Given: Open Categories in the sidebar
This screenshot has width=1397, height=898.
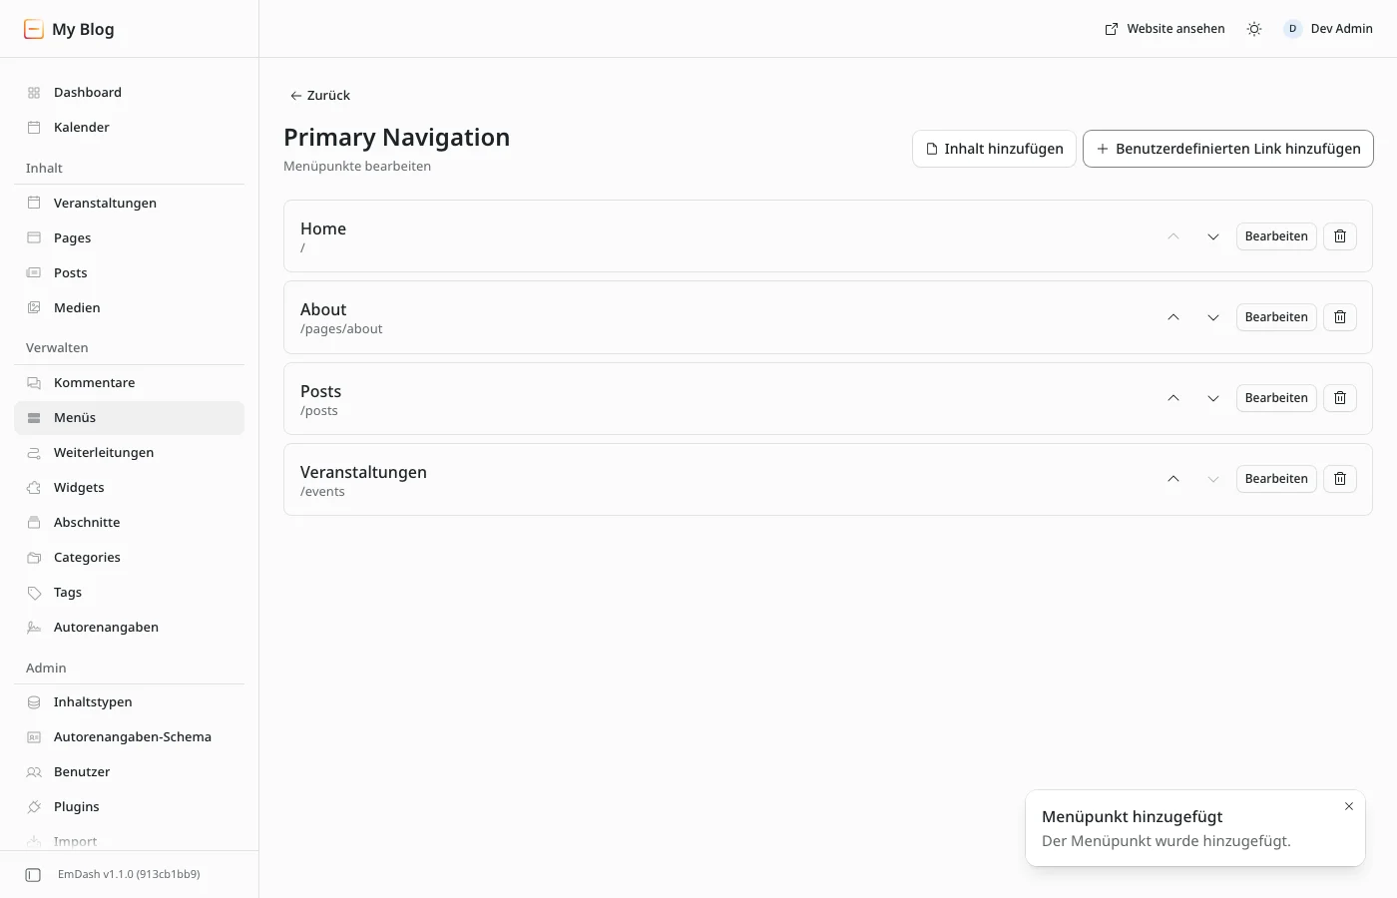Looking at the screenshot, I should tap(130, 558).
